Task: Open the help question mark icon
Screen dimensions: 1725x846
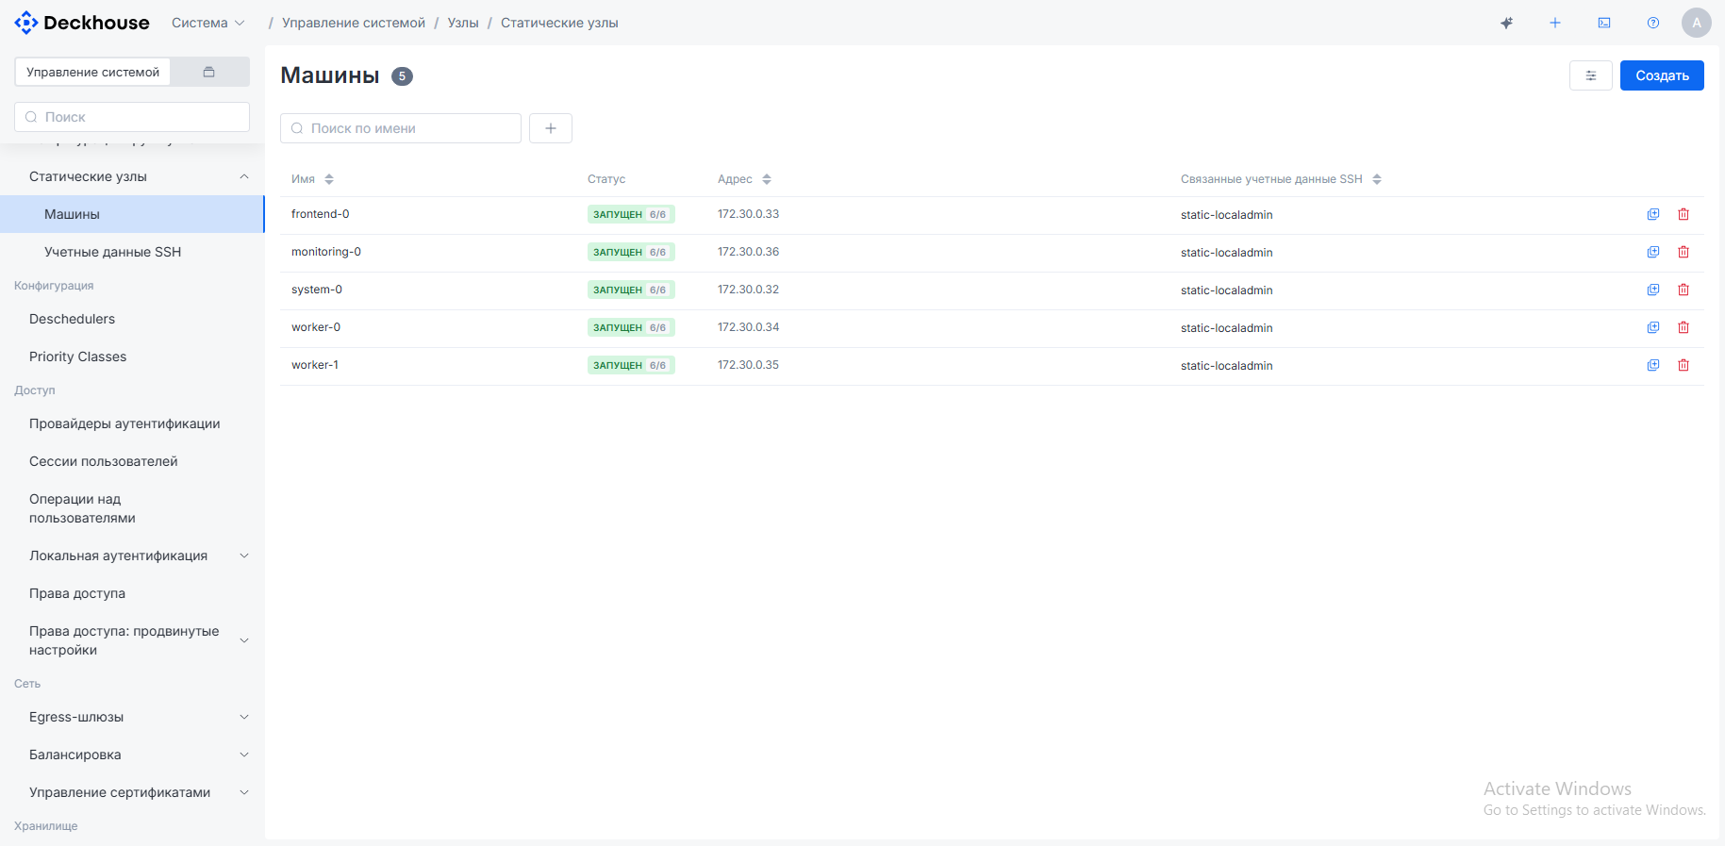Action: (1653, 23)
